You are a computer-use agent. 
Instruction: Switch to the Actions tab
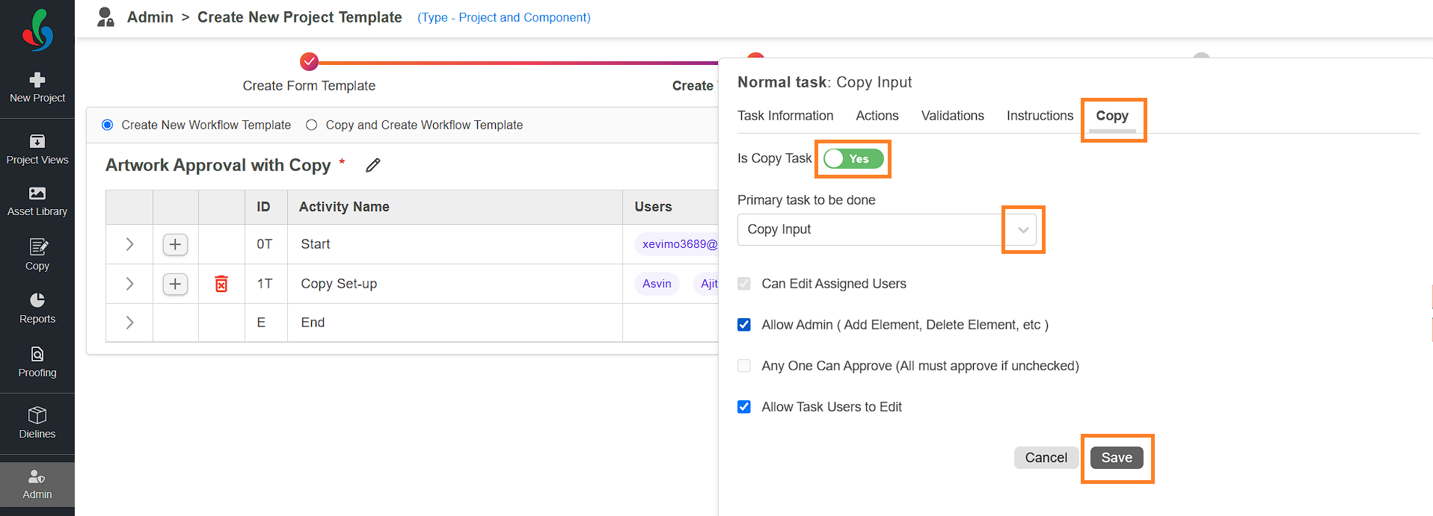point(877,116)
